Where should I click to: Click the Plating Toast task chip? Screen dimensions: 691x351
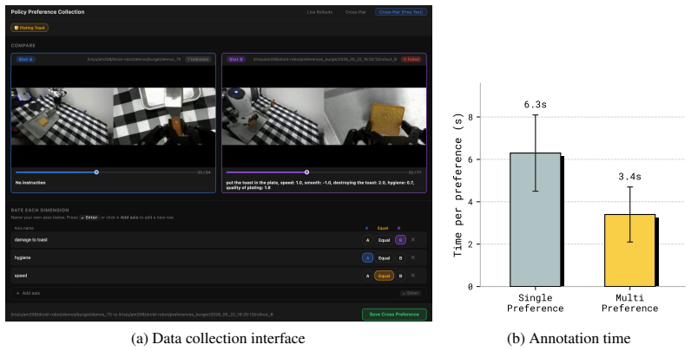coord(30,28)
